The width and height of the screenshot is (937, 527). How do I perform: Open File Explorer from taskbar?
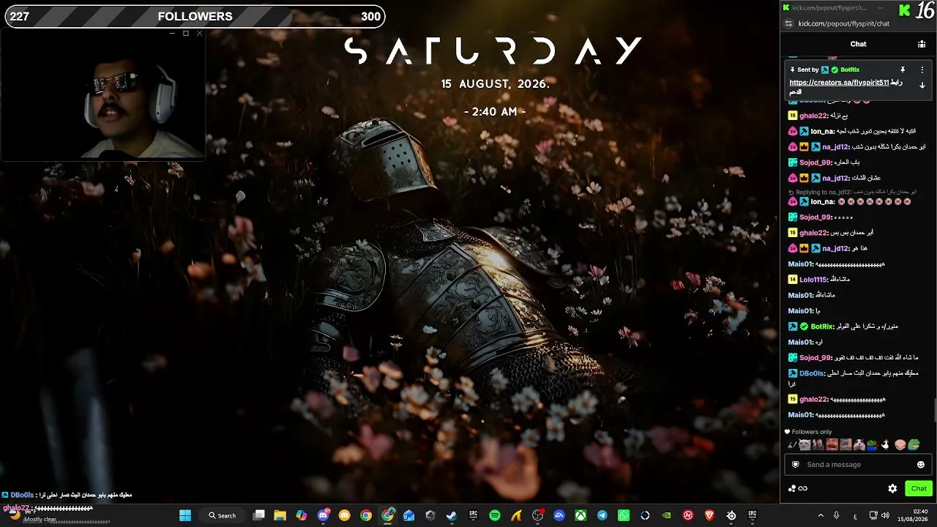280,515
